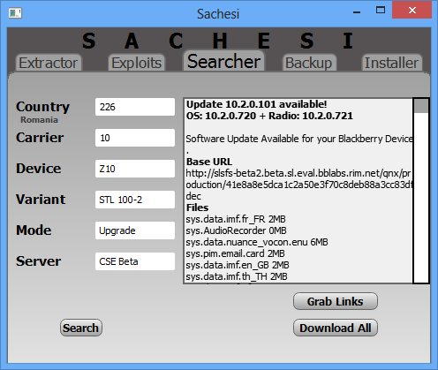Open the Exploits tab
The width and height of the screenshot is (438, 370).
[137, 63]
